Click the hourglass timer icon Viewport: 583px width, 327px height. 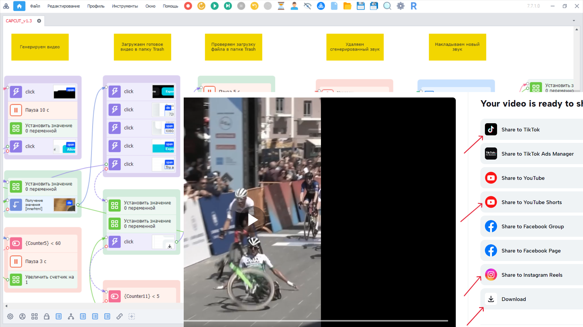[x=281, y=6]
